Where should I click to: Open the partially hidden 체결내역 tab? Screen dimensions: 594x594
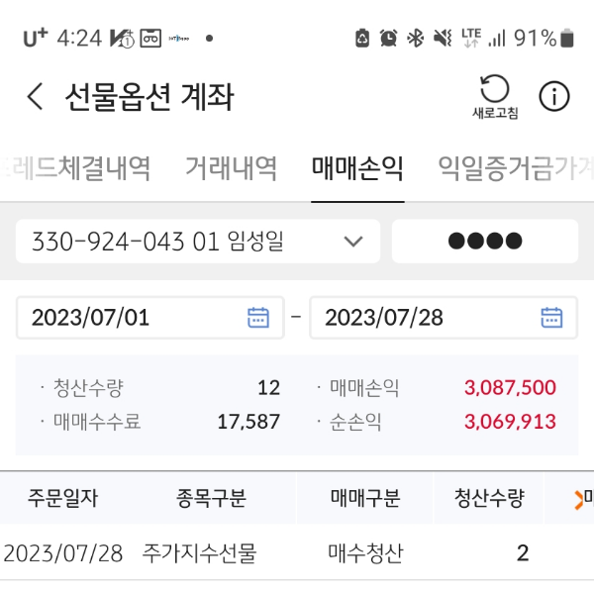point(75,168)
